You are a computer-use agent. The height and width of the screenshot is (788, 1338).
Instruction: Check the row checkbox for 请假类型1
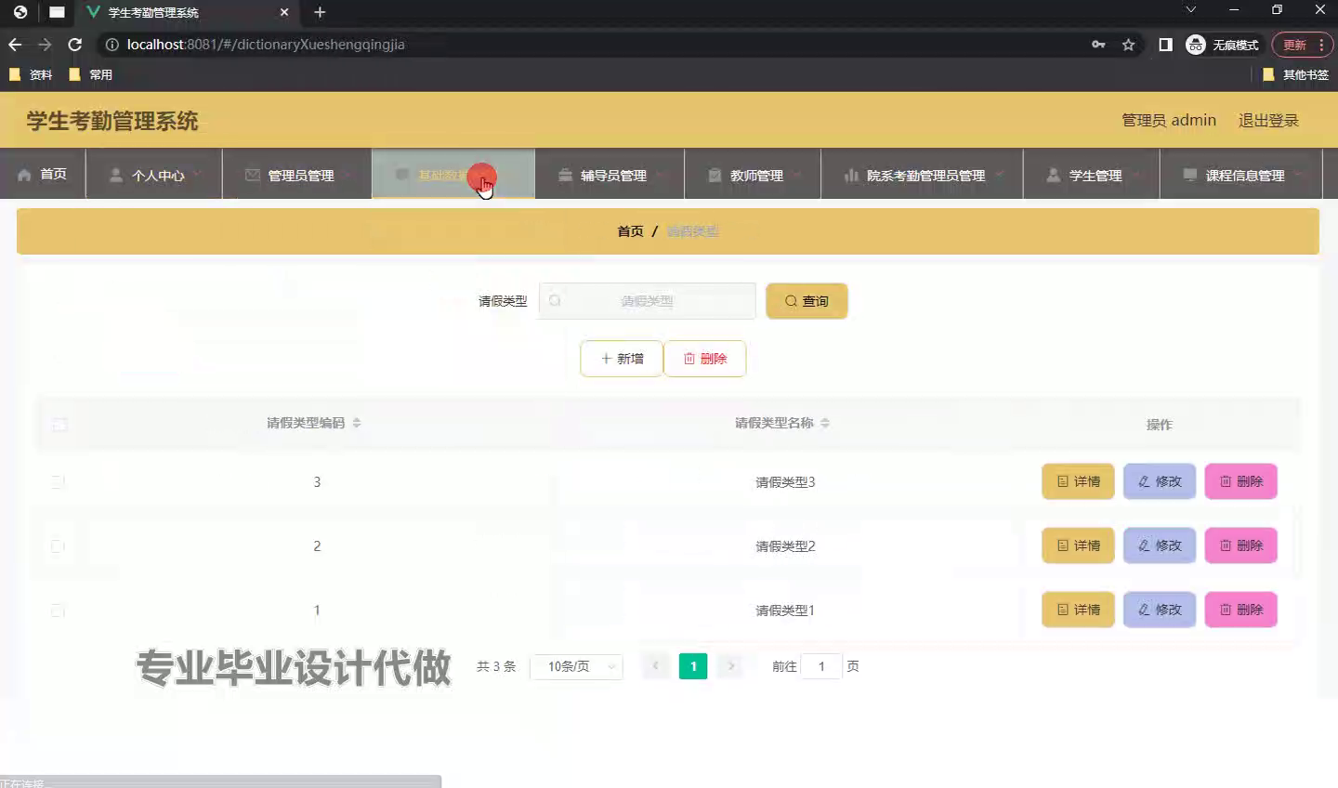coord(58,610)
